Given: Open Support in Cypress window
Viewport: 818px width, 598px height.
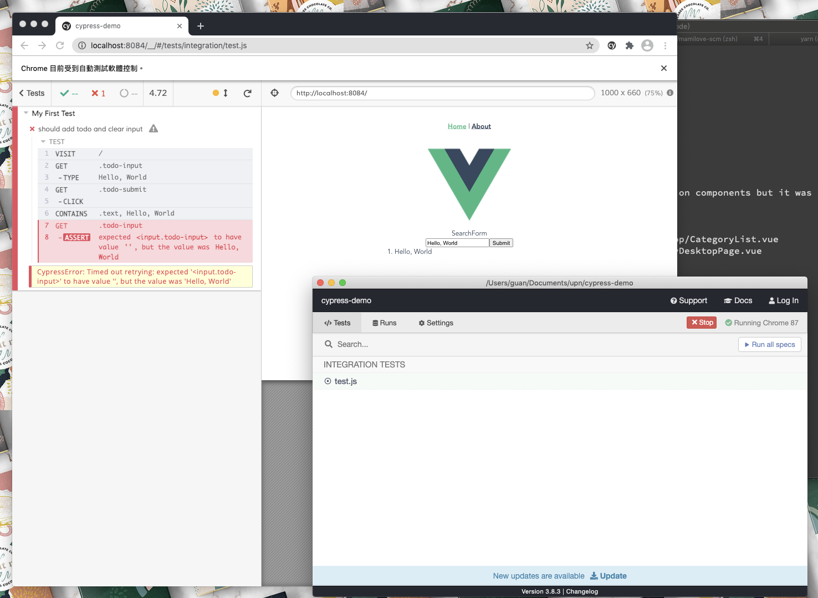Looking at the screenshot, I should click(688, 300).
